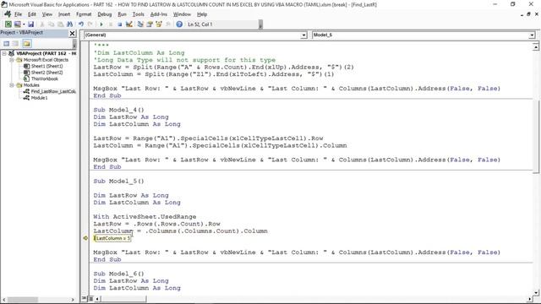Collapse the VBAProject root node
This screenshot has width=541, height=304.
4,53
